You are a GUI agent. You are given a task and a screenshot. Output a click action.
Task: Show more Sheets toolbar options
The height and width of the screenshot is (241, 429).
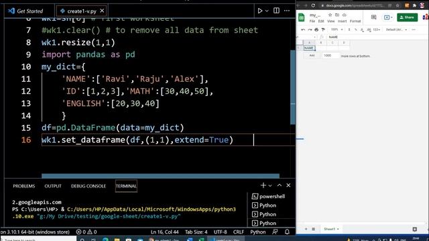(x=414, y=29)
